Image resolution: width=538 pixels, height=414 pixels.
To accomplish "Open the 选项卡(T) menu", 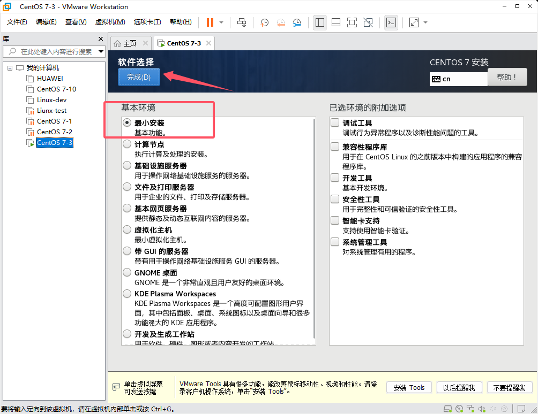I will pos(147,22).
